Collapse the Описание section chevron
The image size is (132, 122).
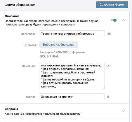[123, 20]
